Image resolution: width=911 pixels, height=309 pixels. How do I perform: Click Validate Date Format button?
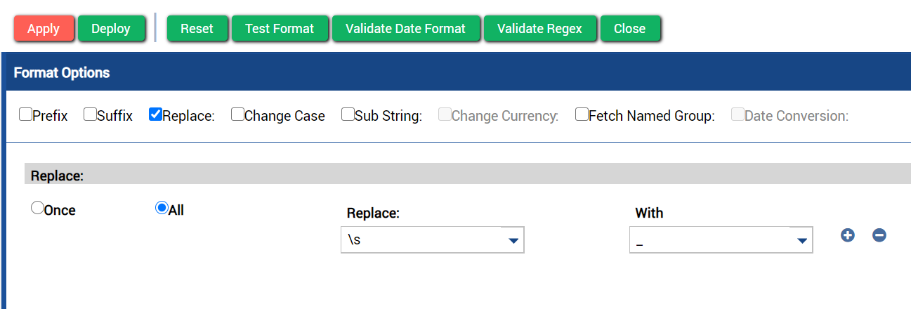click(406, 29)
